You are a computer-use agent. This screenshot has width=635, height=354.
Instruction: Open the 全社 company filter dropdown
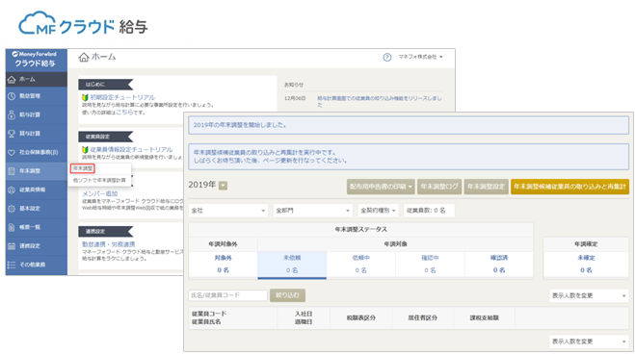click(x=228, y=211)
